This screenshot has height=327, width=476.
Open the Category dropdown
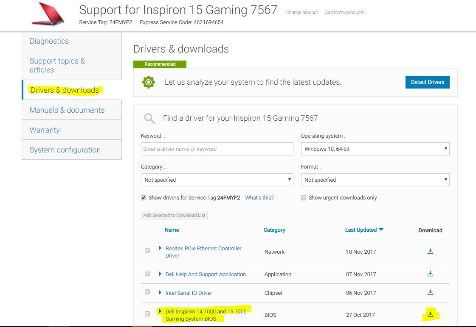[217, 180]
